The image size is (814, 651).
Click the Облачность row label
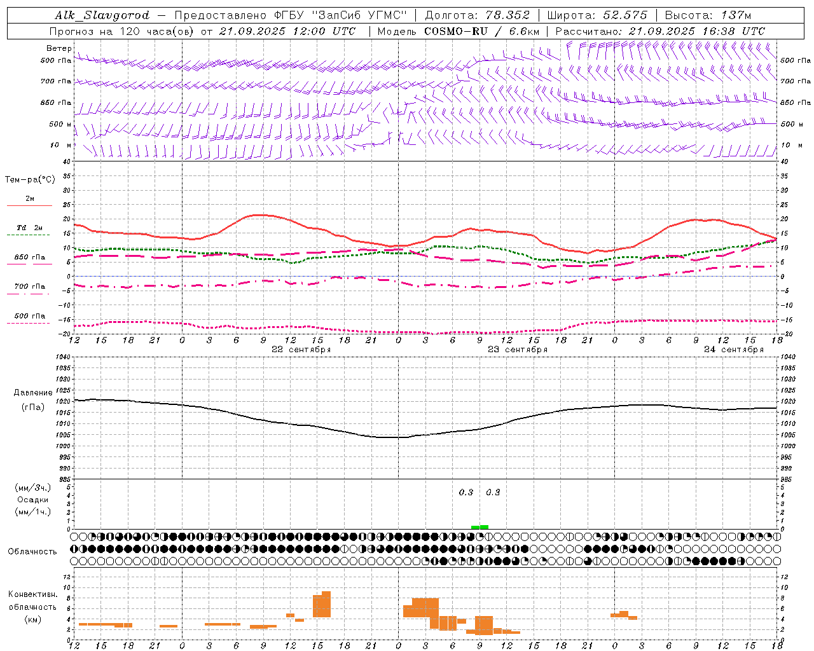click(32, 552)
